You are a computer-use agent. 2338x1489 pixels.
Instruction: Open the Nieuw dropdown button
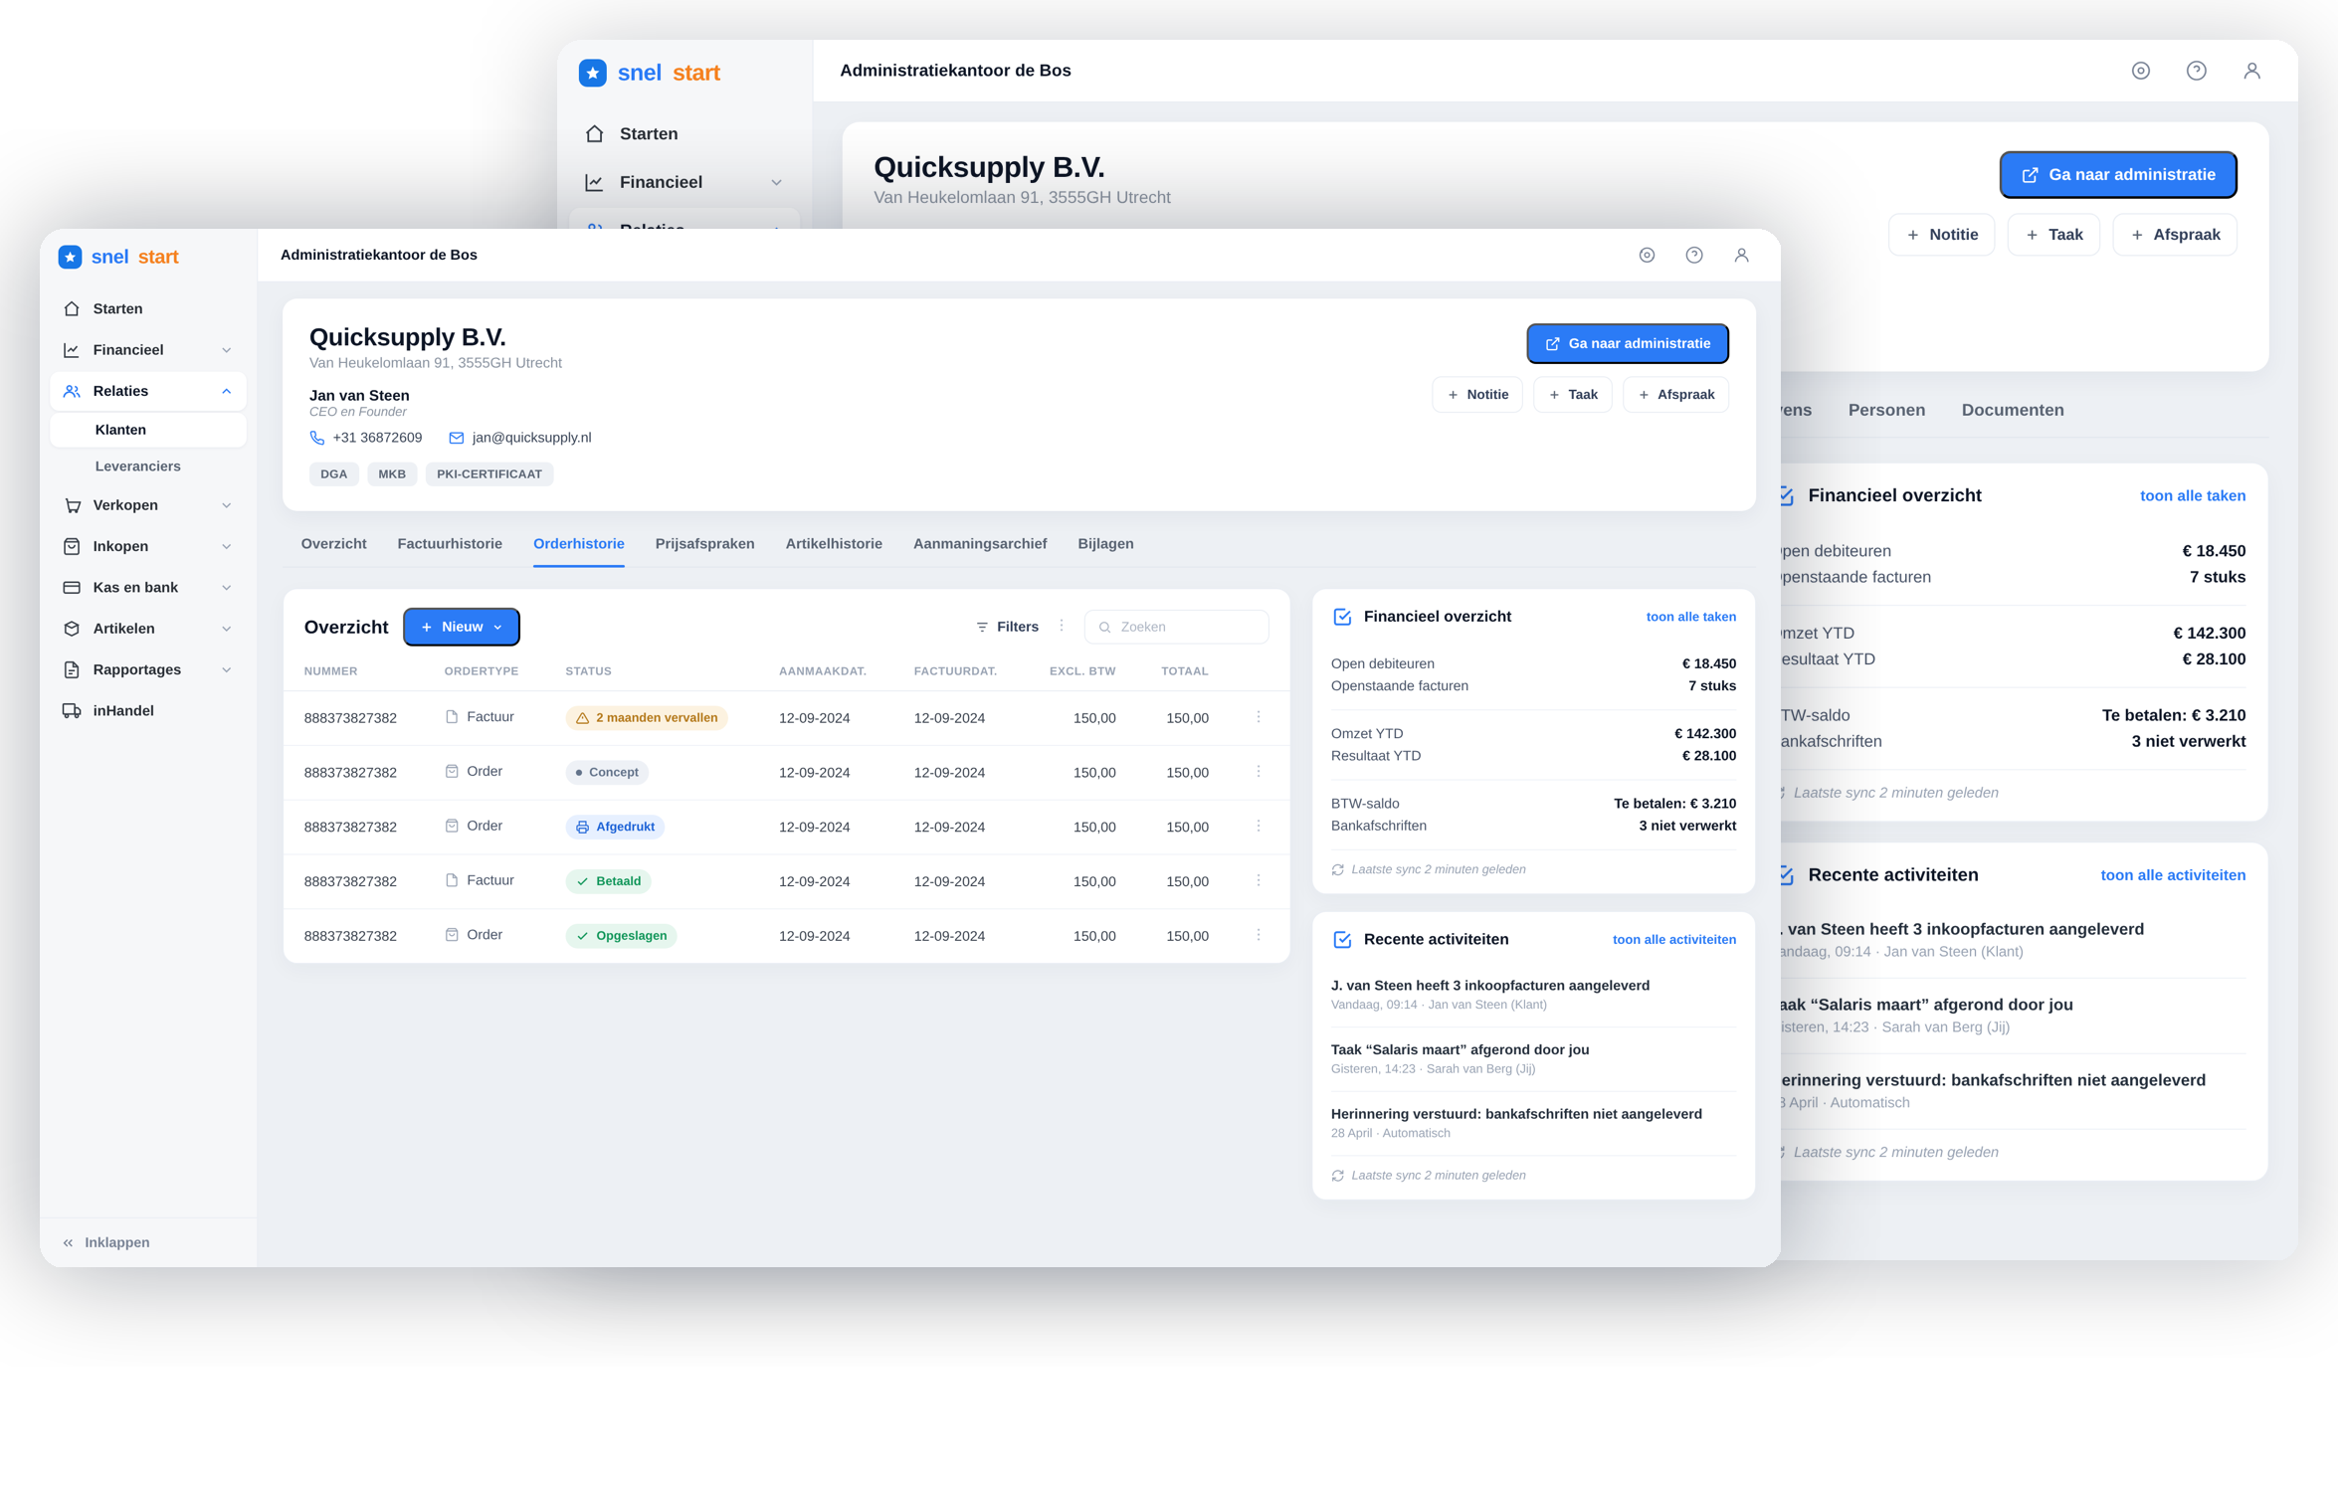tap(462, 627)
